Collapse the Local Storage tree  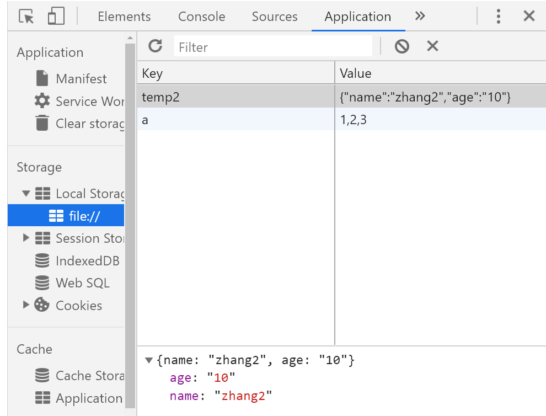(25, 194)
